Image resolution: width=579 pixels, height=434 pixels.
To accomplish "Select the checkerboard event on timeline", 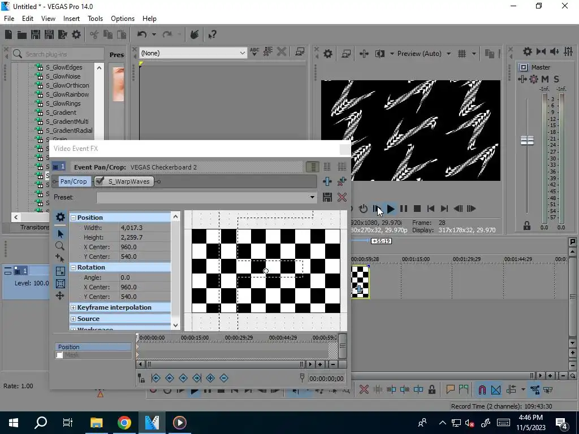I will pos(360,282).
